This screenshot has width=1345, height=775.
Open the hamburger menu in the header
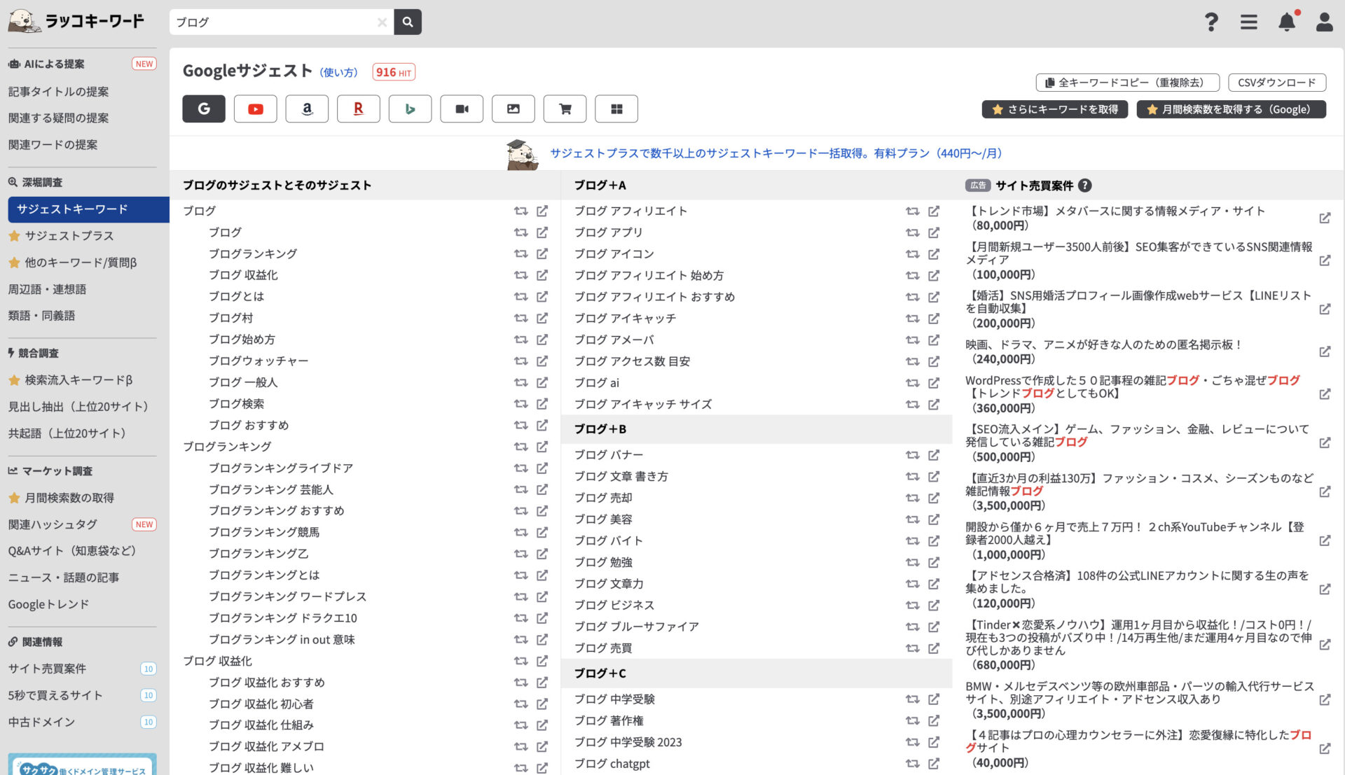pyautogui.click(x=1248, y=22)
